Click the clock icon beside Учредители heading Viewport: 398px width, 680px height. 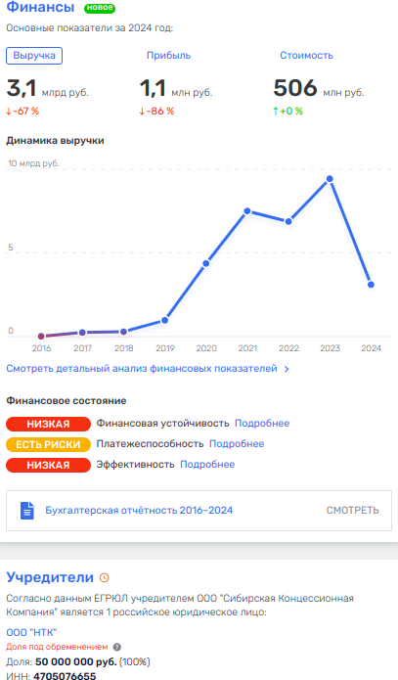[x=105, y=577]
